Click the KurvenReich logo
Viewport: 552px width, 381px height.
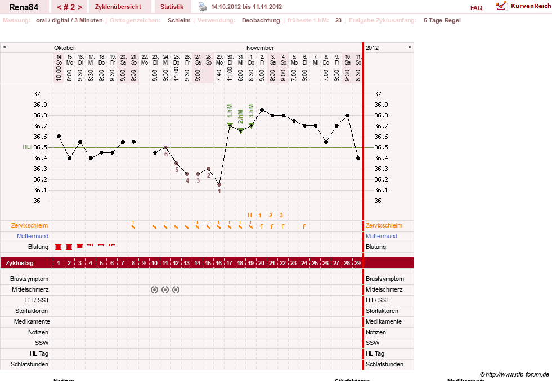click(523, 6)
